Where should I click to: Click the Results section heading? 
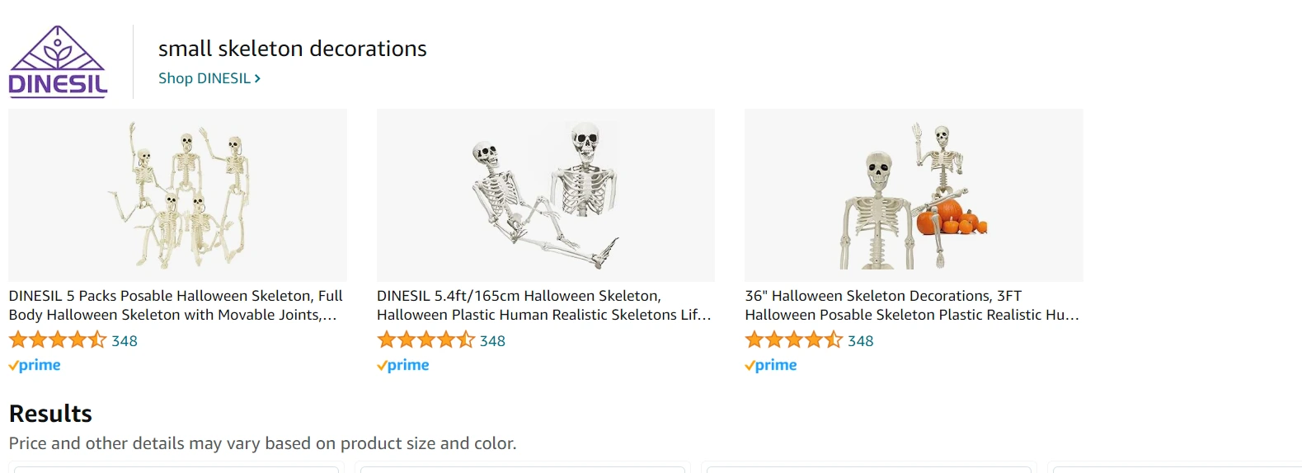50,414
